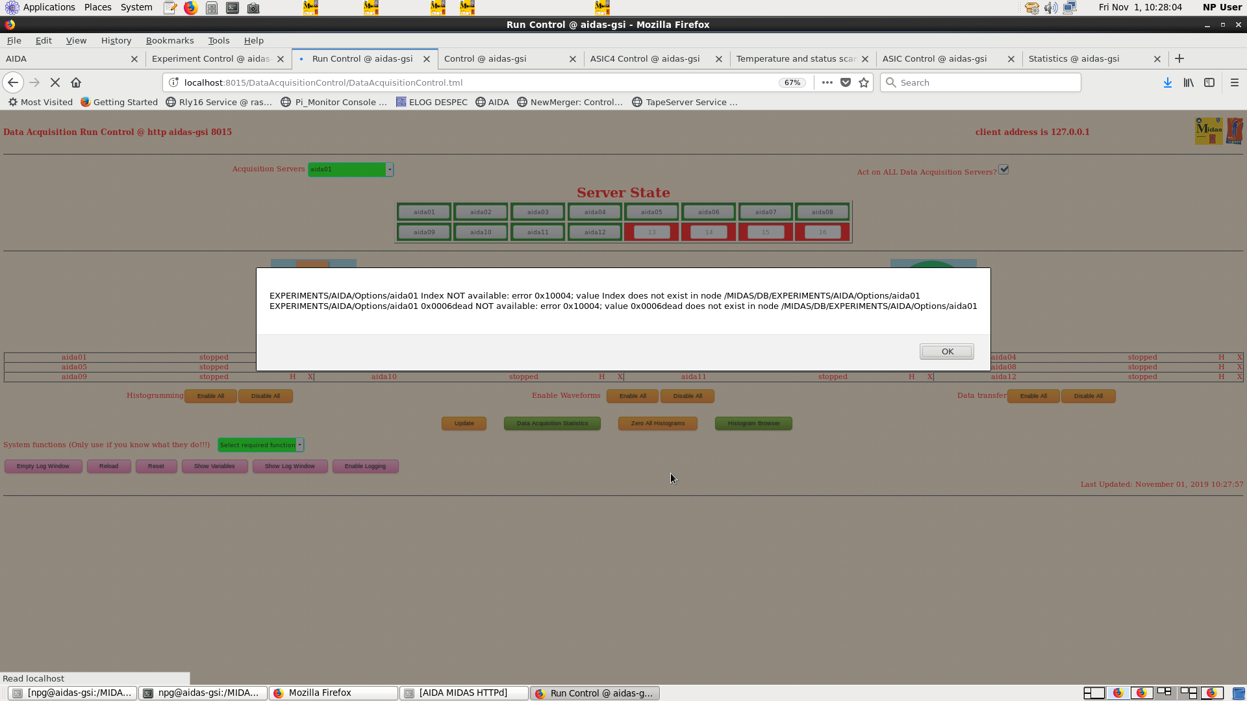The width and height of the screenshot is (1247, 701).
Task: Open Firefox downloads arrow icon
Action: pos(1167,82)
